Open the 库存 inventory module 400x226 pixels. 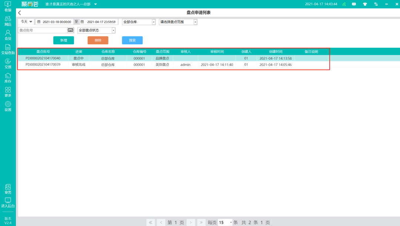coord(8,78)
